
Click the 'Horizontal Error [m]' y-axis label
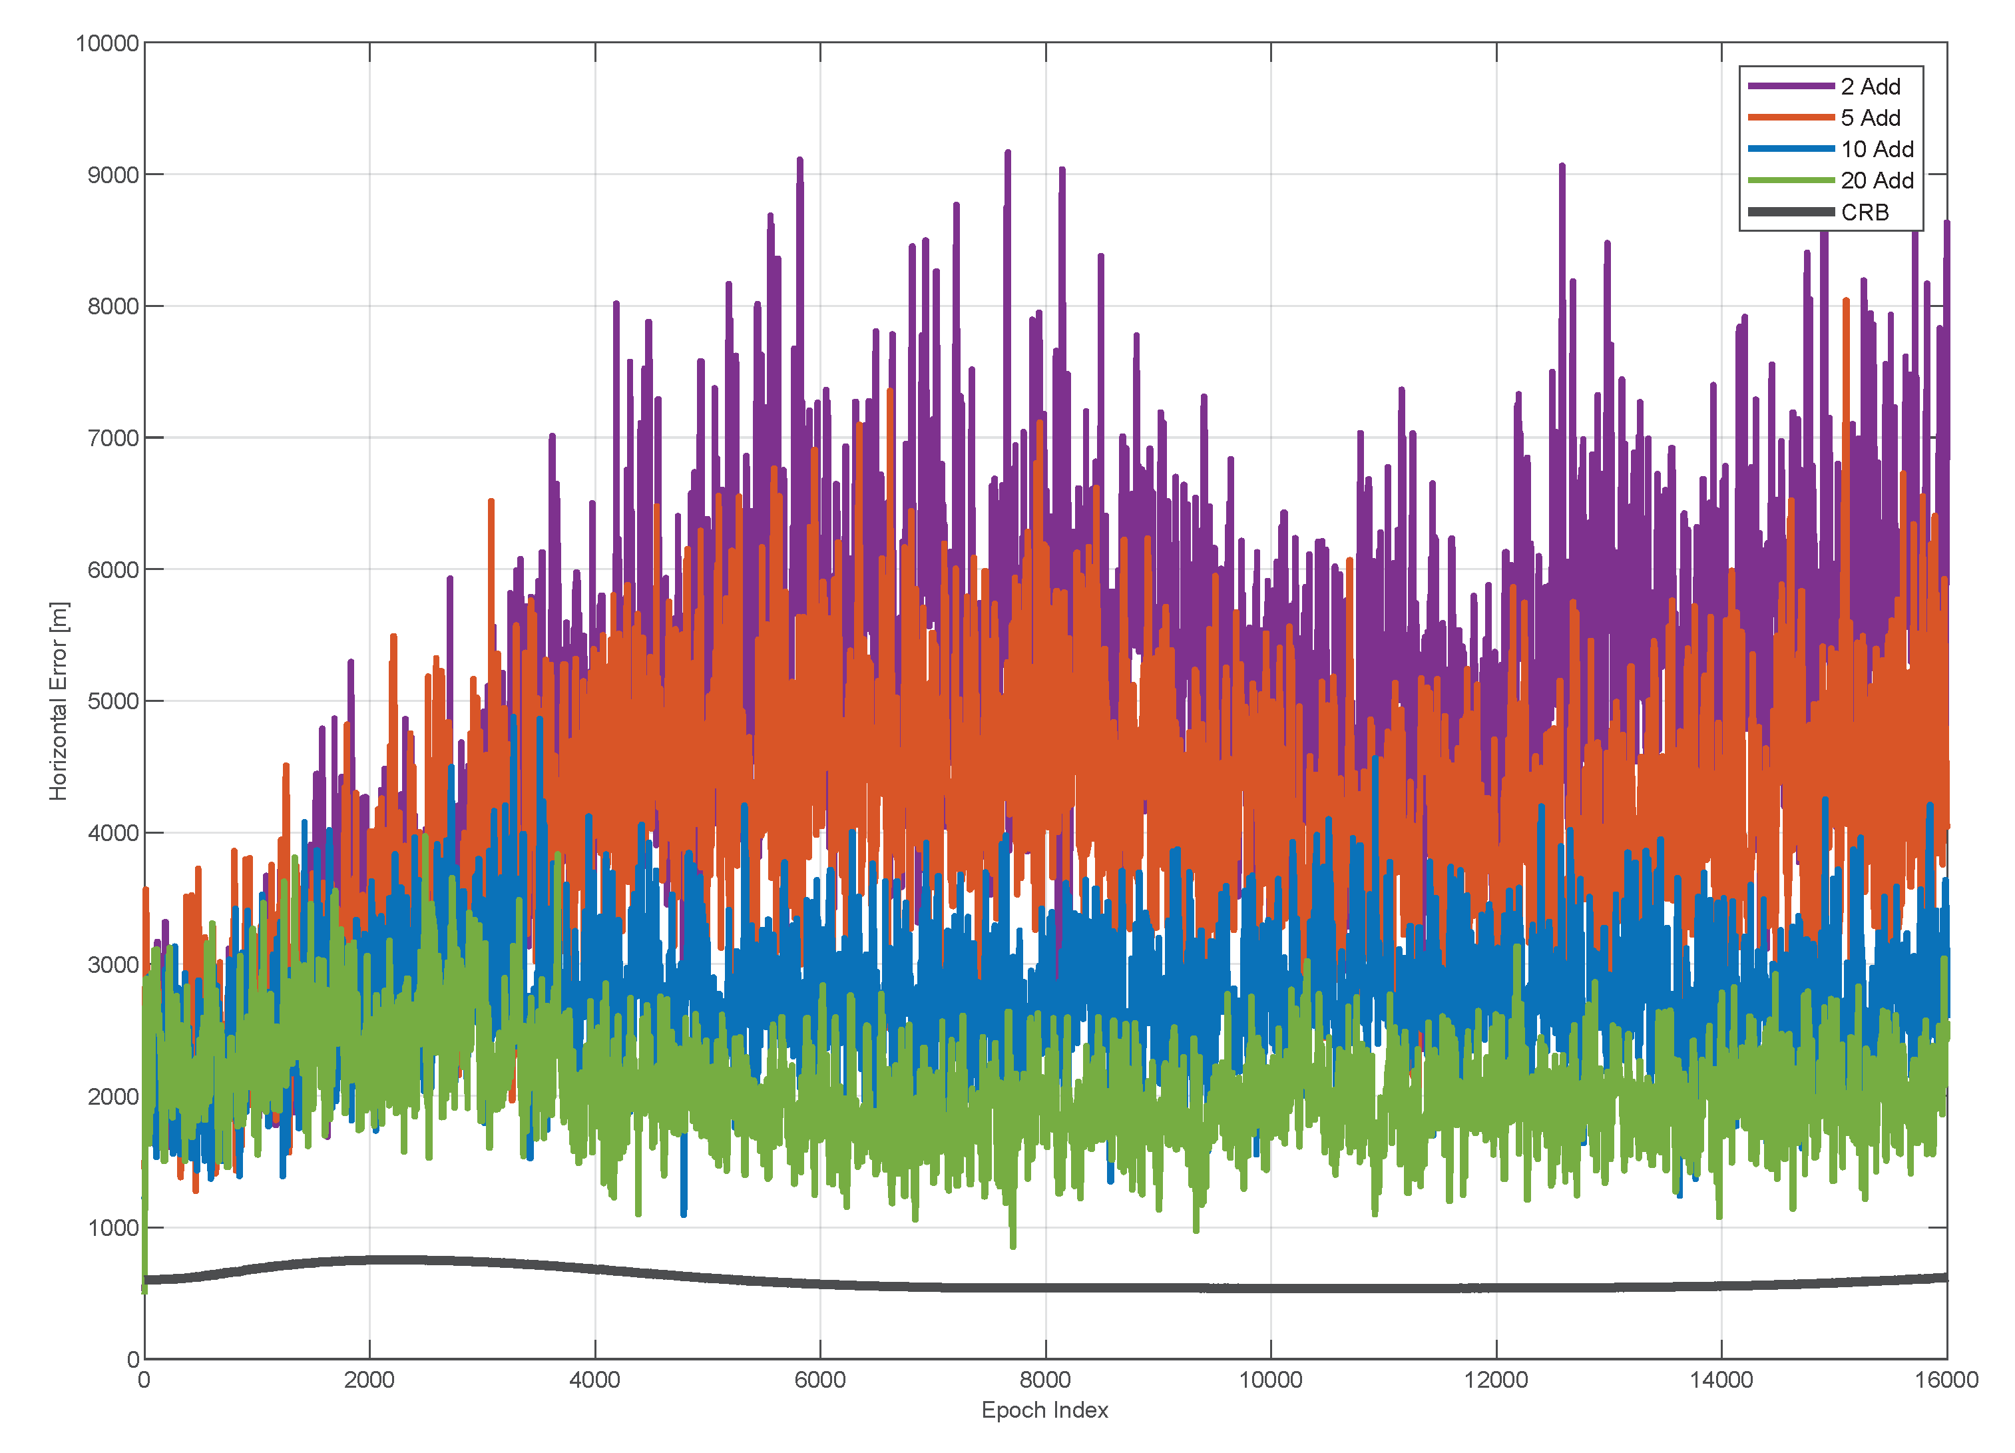point(59,701)
